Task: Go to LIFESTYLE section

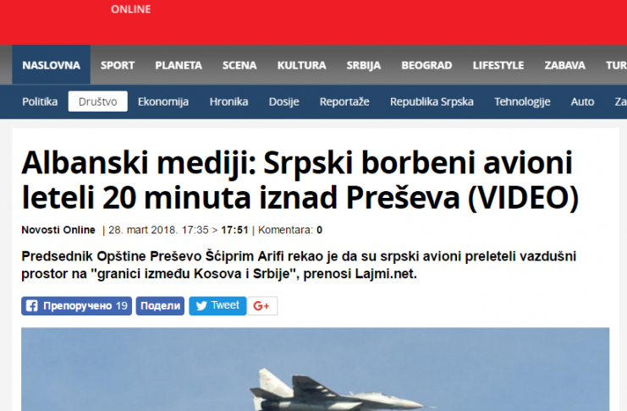Action: click(x=498, y=65)
